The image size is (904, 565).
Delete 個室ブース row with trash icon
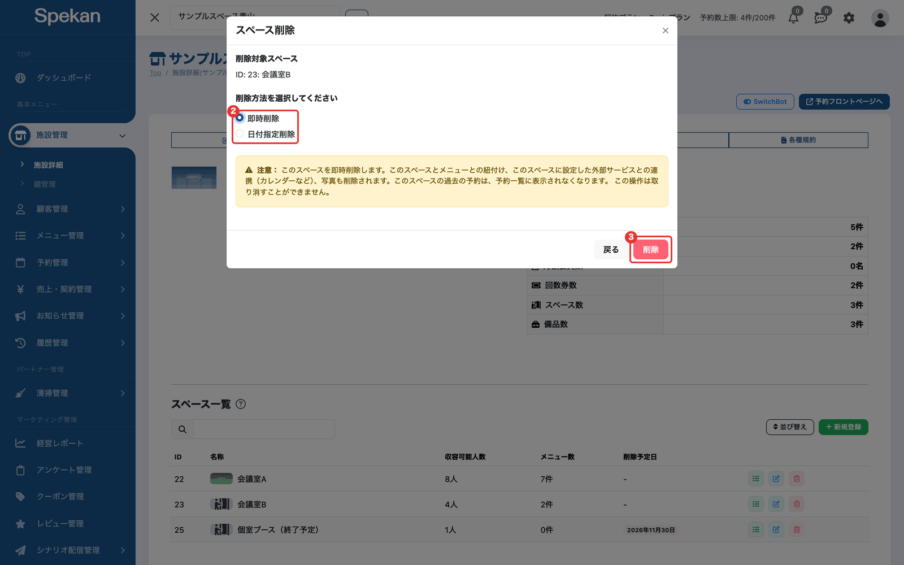(x=797, y=529)
